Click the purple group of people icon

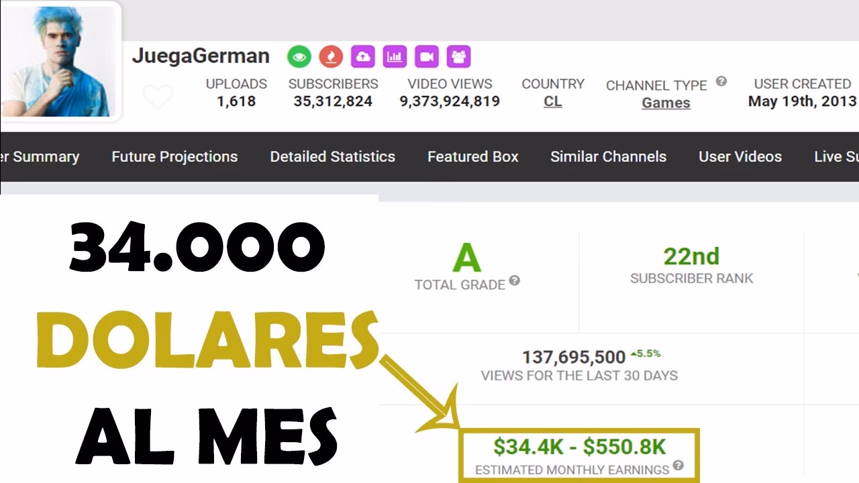click(458, 57)
